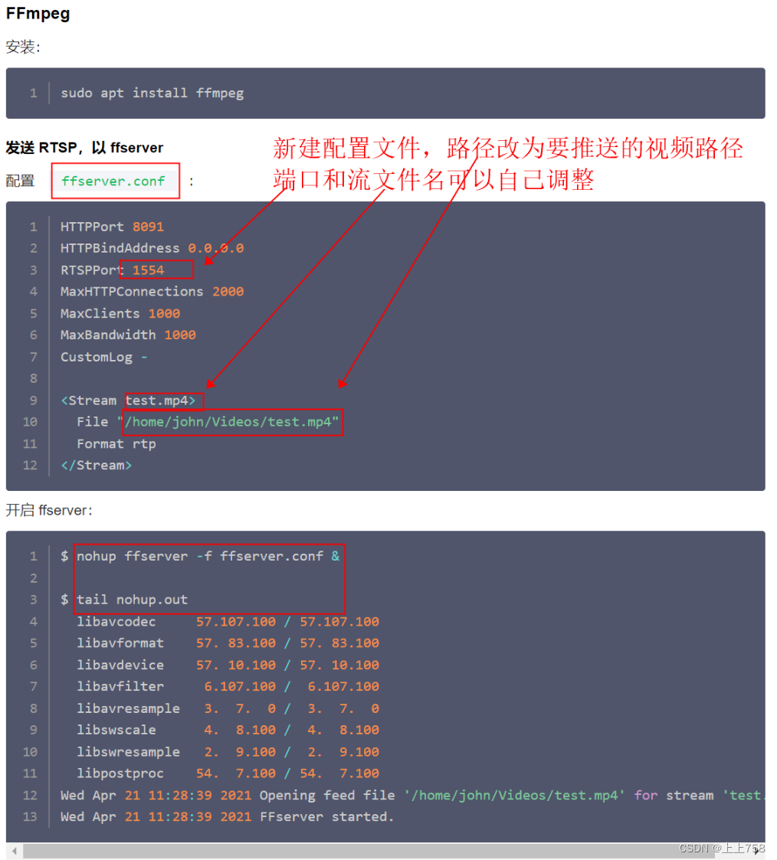
Task: Click the 'Opening feed file' log line
Action: coord(413,795)
